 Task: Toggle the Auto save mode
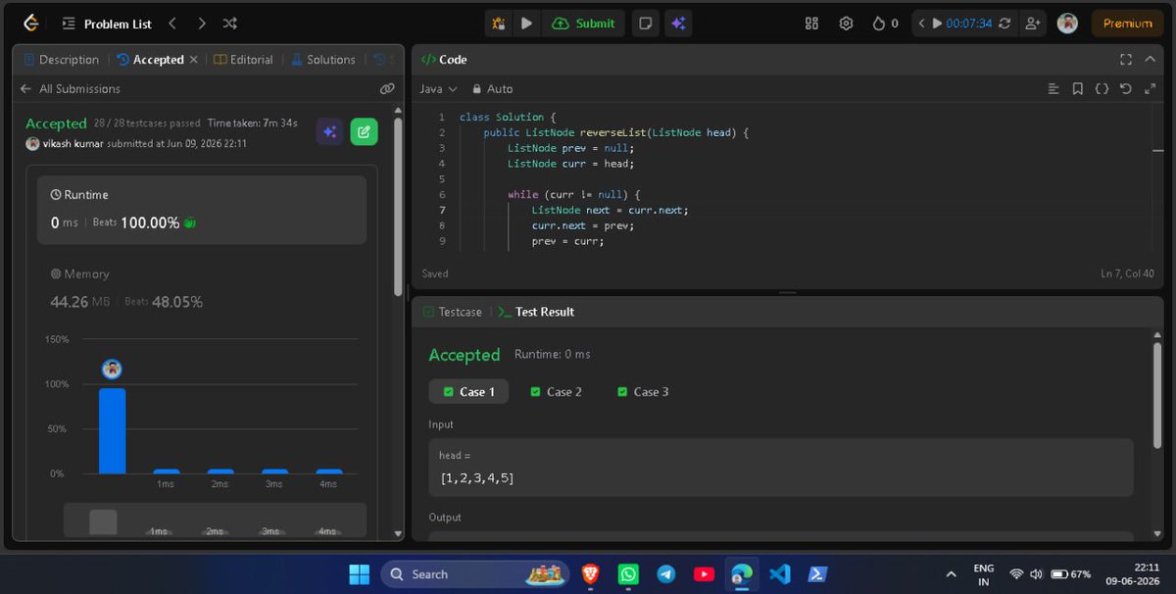click(x=491, y=88)
